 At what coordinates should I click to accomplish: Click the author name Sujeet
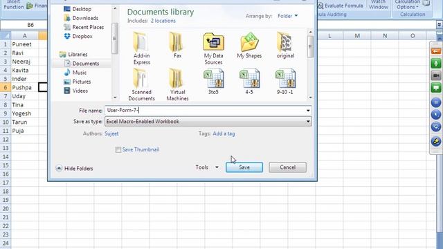(x=111, y=133)
